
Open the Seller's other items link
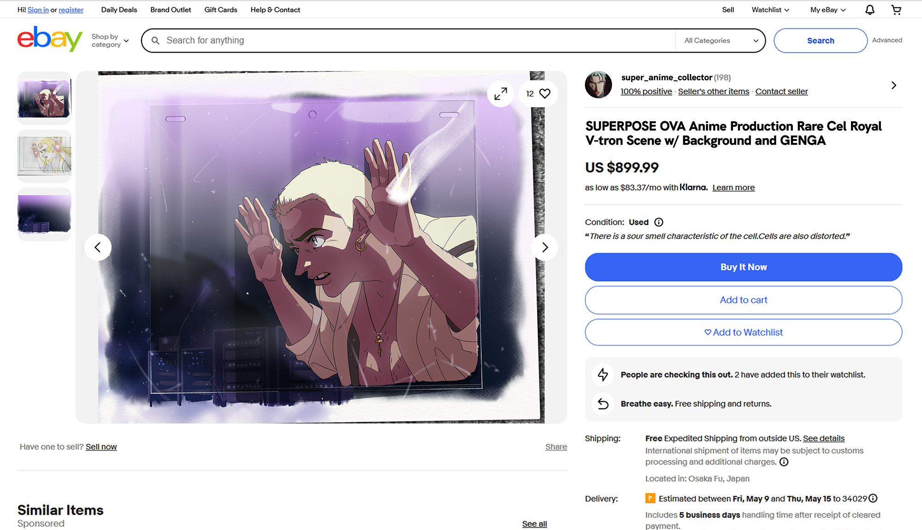(x=713, y=91)
